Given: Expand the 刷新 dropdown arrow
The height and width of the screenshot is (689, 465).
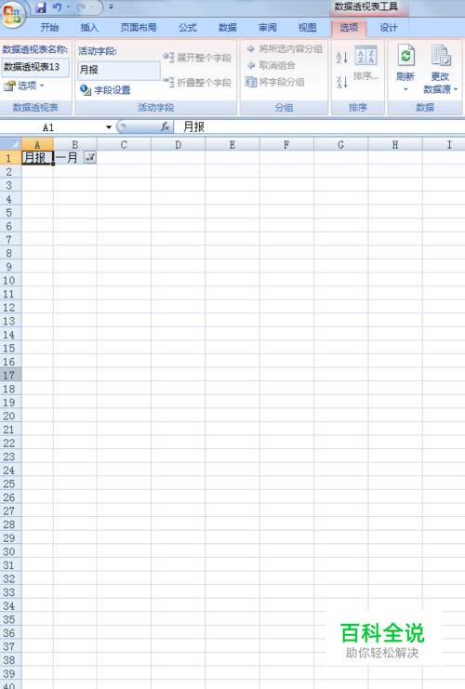Looking at the screenshot, I should pyautogui.click(x=405, y=89).
